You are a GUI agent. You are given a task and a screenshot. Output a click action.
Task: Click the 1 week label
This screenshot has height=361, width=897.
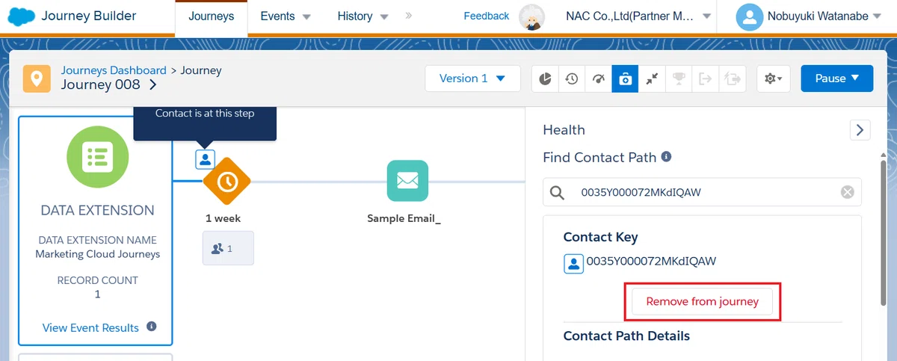click(223, 219)
